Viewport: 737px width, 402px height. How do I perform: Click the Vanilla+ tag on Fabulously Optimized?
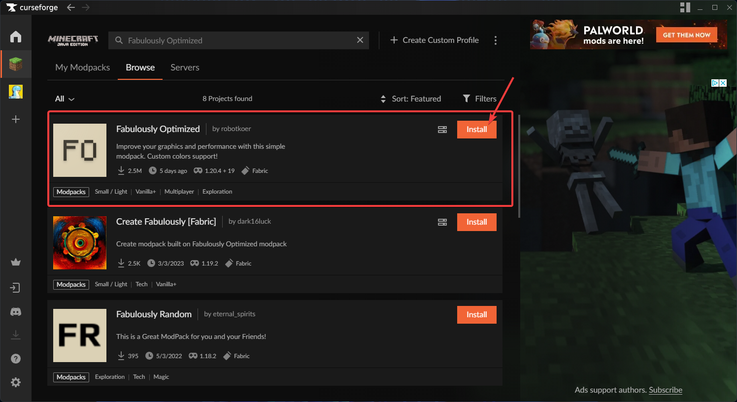click(146, 192)
